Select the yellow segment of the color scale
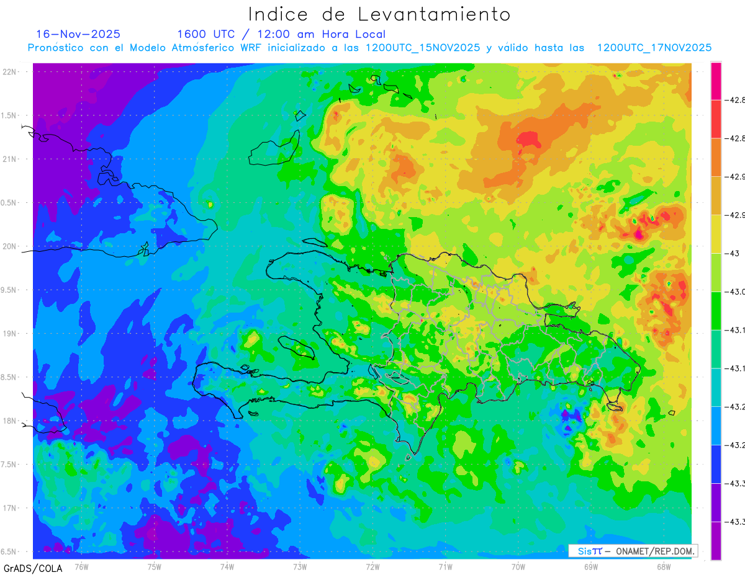 point(716,234)
